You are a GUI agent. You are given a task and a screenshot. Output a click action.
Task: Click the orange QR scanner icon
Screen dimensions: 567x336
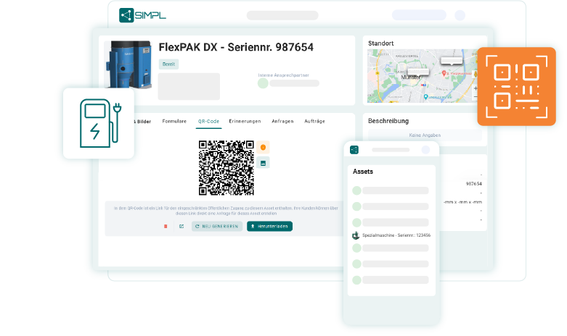click(x=516, y=85)
